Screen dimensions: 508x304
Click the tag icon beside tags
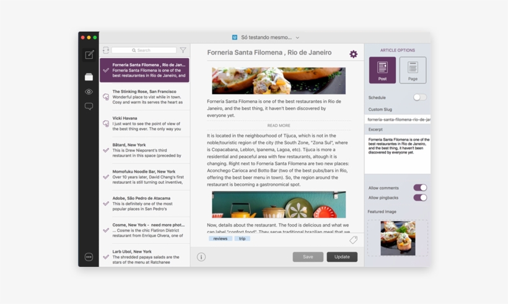pyautogui.click(x=354, y=240)
